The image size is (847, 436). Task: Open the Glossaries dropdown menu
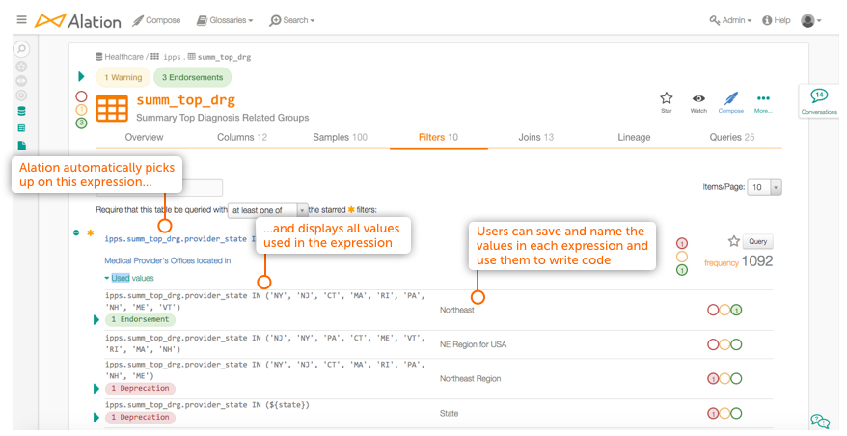pyautogui.click(x=224, y=20)
